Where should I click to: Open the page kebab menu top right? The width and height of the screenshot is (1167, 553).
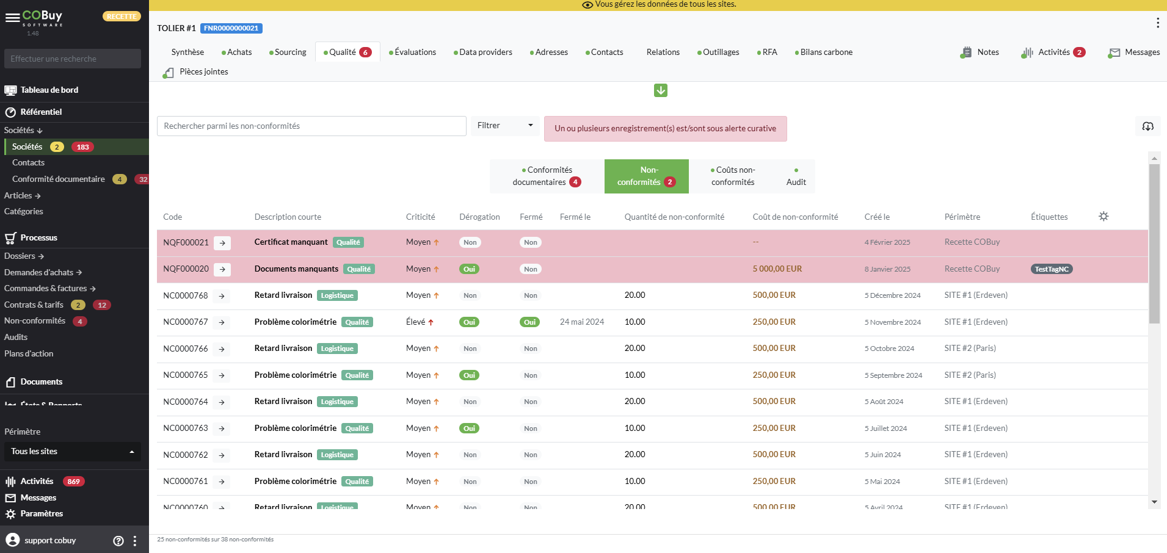(1157, 23)
